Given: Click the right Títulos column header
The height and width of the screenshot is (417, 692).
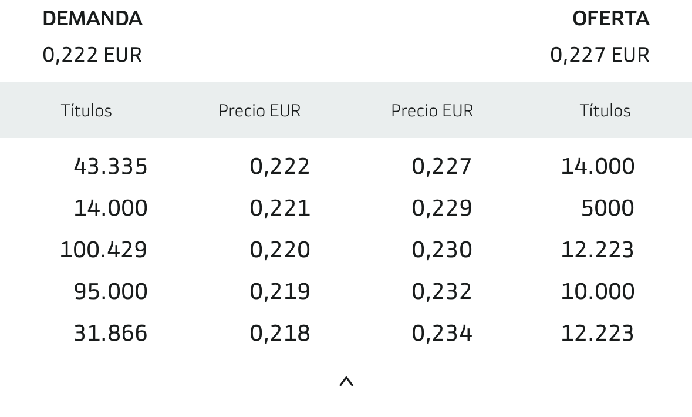Looking at the screenshot, I should point(605,110).
